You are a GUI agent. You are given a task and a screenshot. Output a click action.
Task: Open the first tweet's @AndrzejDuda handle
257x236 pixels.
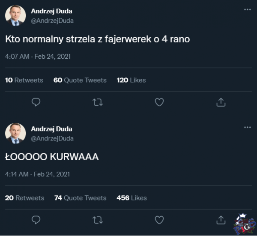pos(52,21)
